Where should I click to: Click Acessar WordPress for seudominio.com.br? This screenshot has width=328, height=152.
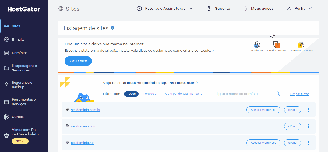coord(263,110)
